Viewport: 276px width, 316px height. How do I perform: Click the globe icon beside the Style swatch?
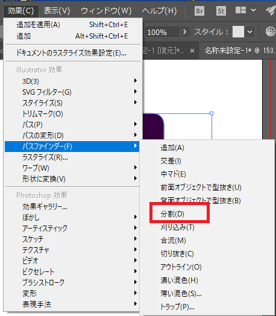coord(270,31)
